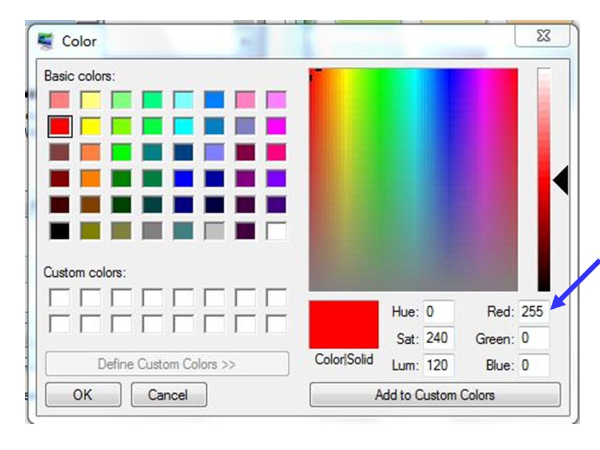Click the luminosity slider black arrow

coord(561,180)
